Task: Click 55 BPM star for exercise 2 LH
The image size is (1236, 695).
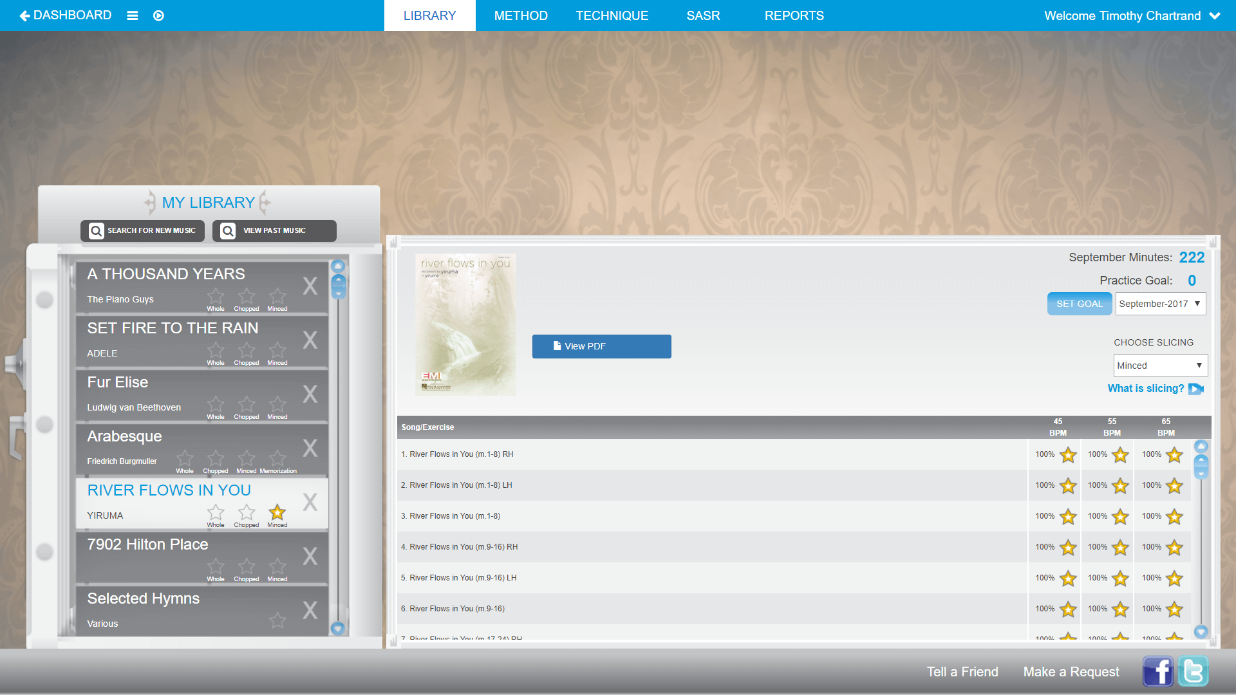Action: click(x=1120, y=486)
